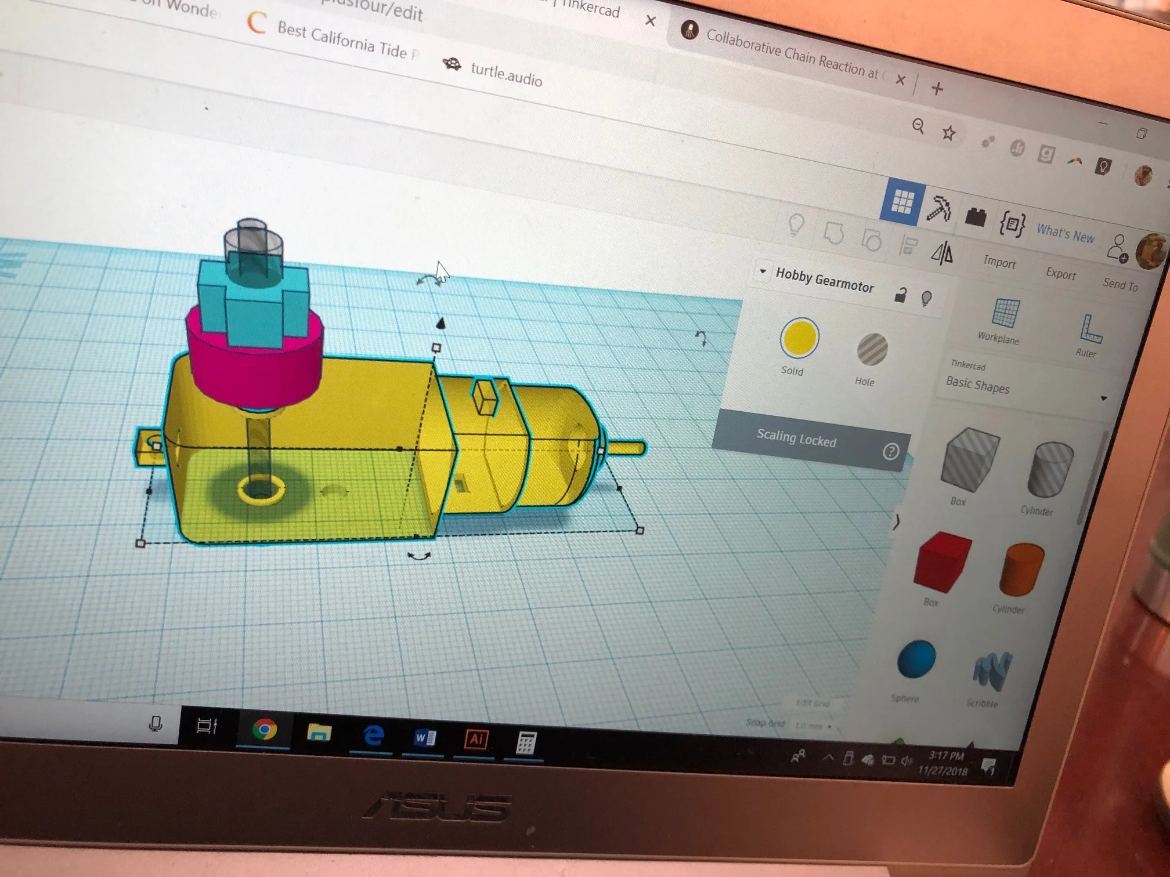Click the Edit Grid button

[x=813, y=703]
